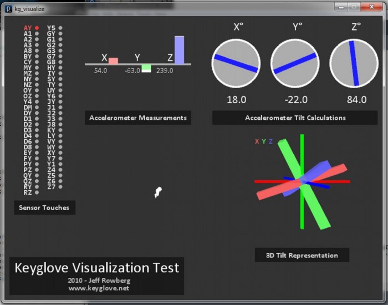Click the pink X accelerometer bar
Image resolution: width=388 pixels, height=305 pixels.
tap(113, 60)
